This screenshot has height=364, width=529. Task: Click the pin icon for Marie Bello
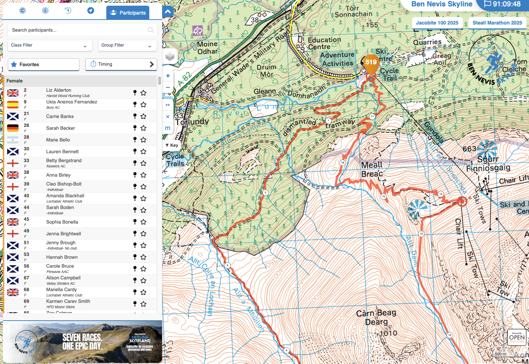point(135,140)
